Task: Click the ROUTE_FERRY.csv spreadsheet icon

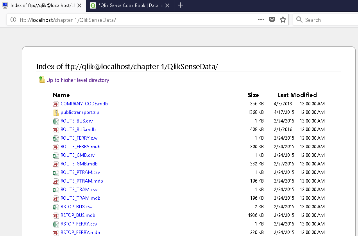Action: pos(56,138)
